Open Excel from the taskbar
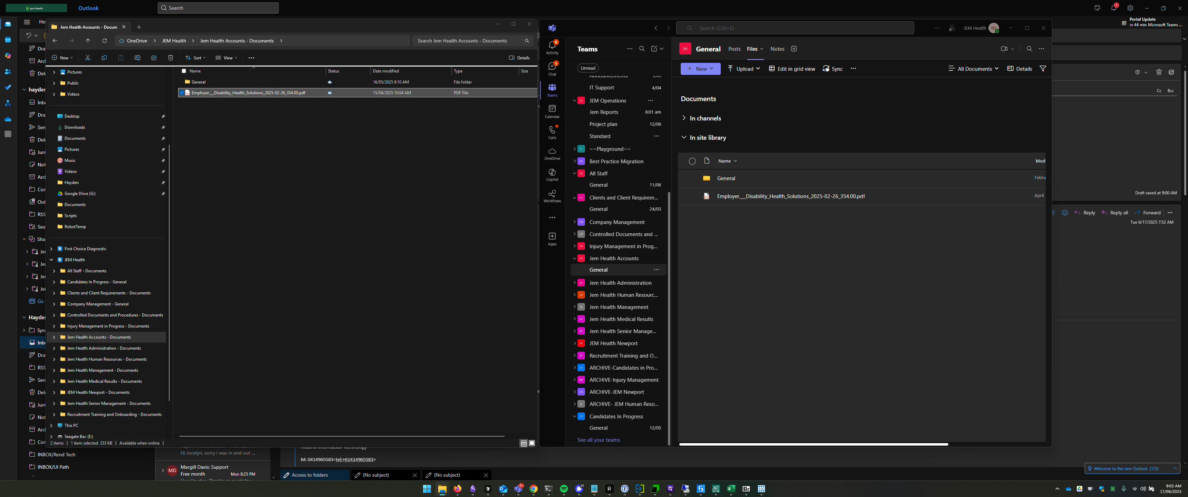1188x497 pixels. [731, 489]
